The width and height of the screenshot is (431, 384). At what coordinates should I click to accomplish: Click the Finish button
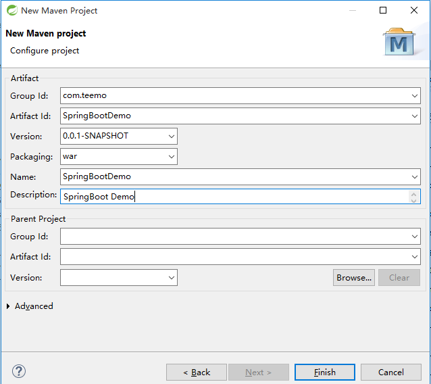[x=325, y=373]
